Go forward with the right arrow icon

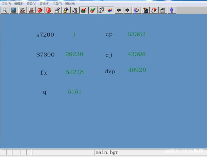(x=128, y=10)
